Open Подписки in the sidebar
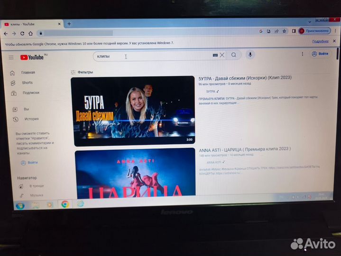Image resolution: width=341 pixels, height=256 pixels. [x=30, y=93]
